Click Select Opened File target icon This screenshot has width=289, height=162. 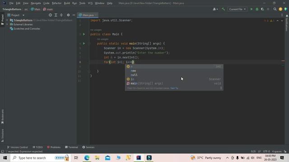point(50,15)
